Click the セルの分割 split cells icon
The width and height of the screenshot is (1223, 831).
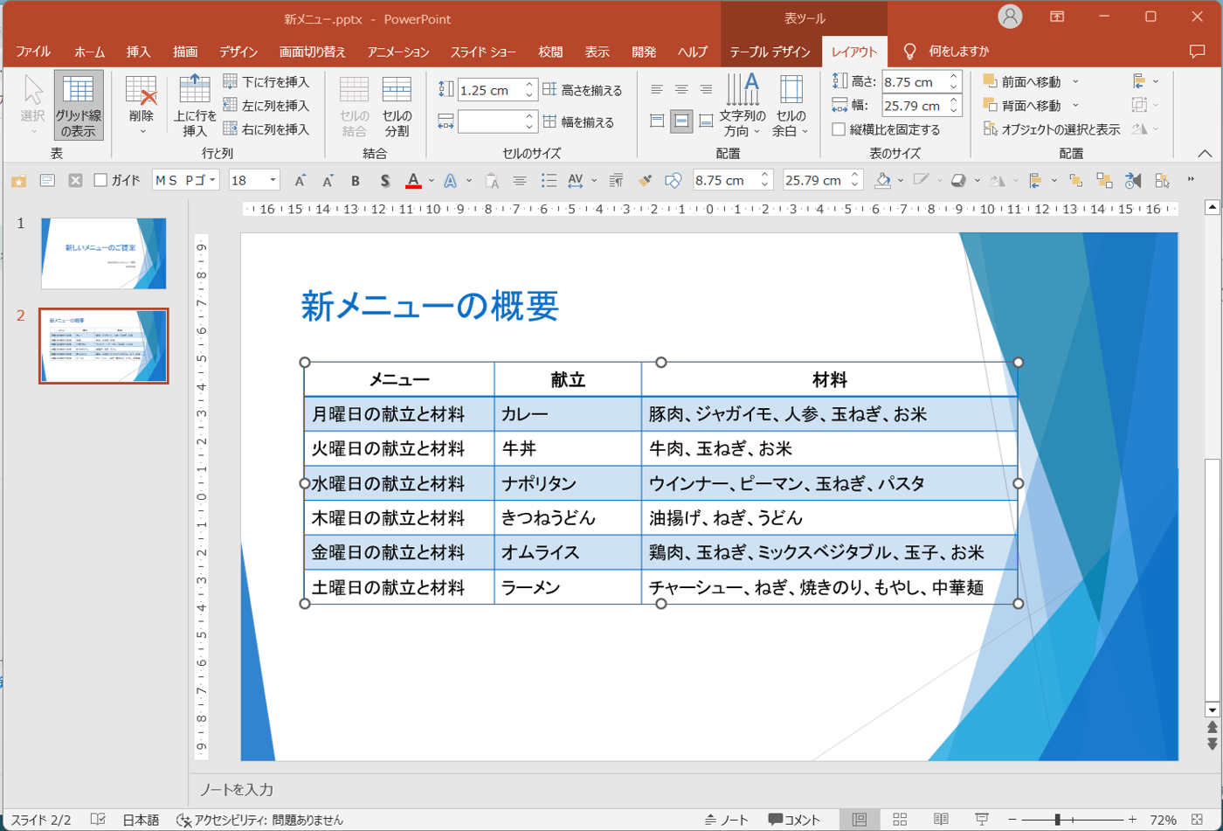397,105
